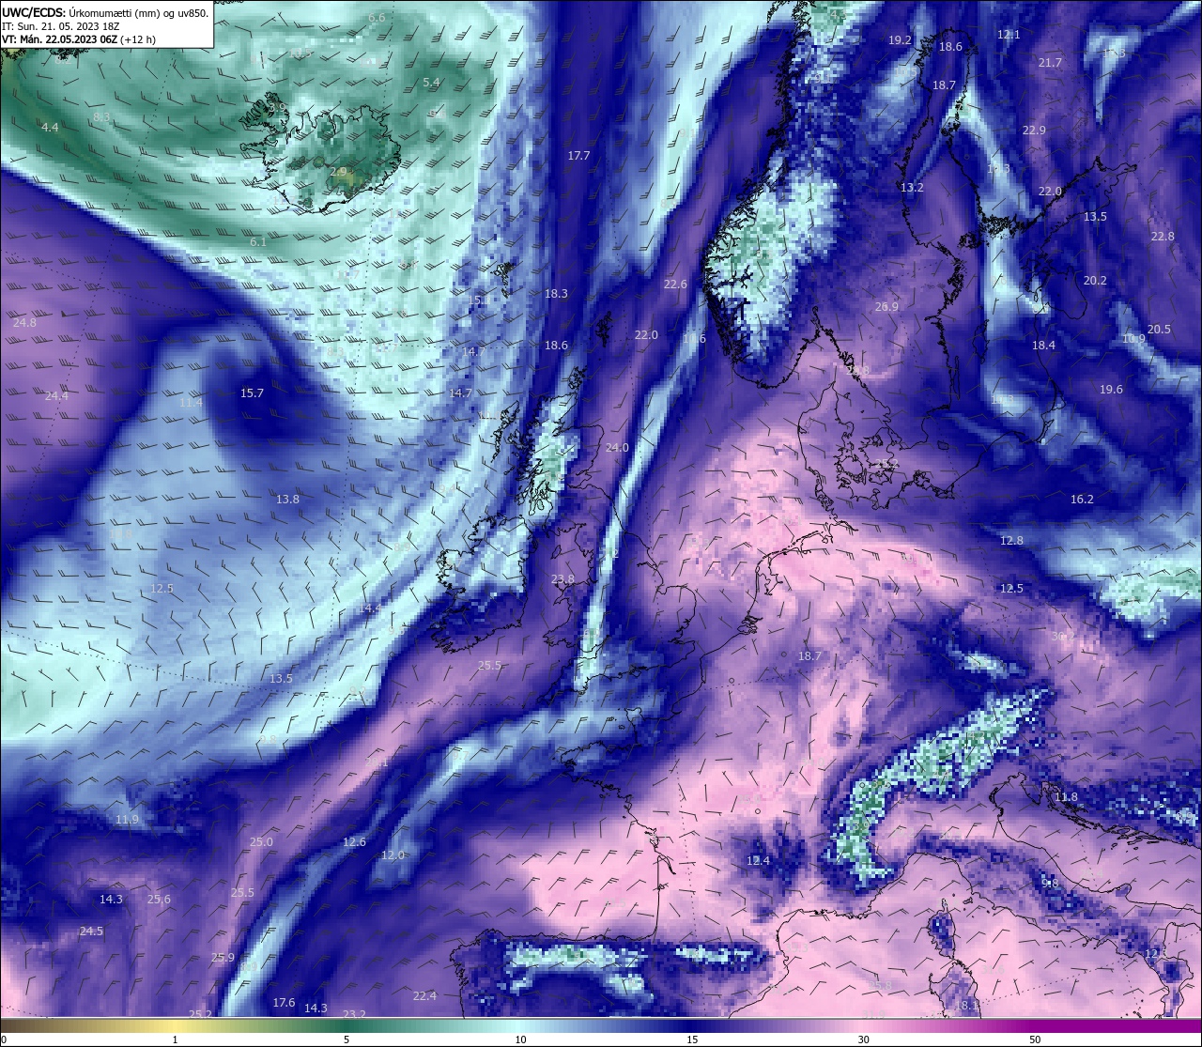Click the map value 22.4

tap(424, 996)
